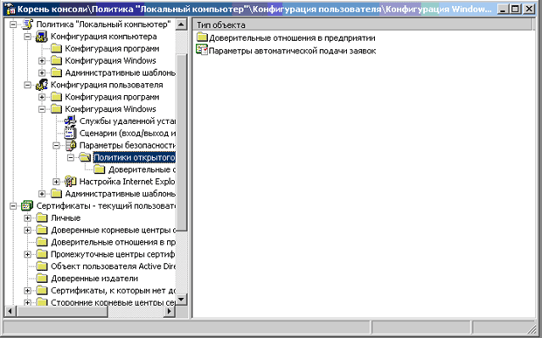
Task: Click folder icon of Административные шаблоны under Конфигурация пользователя
Action: 56,194
